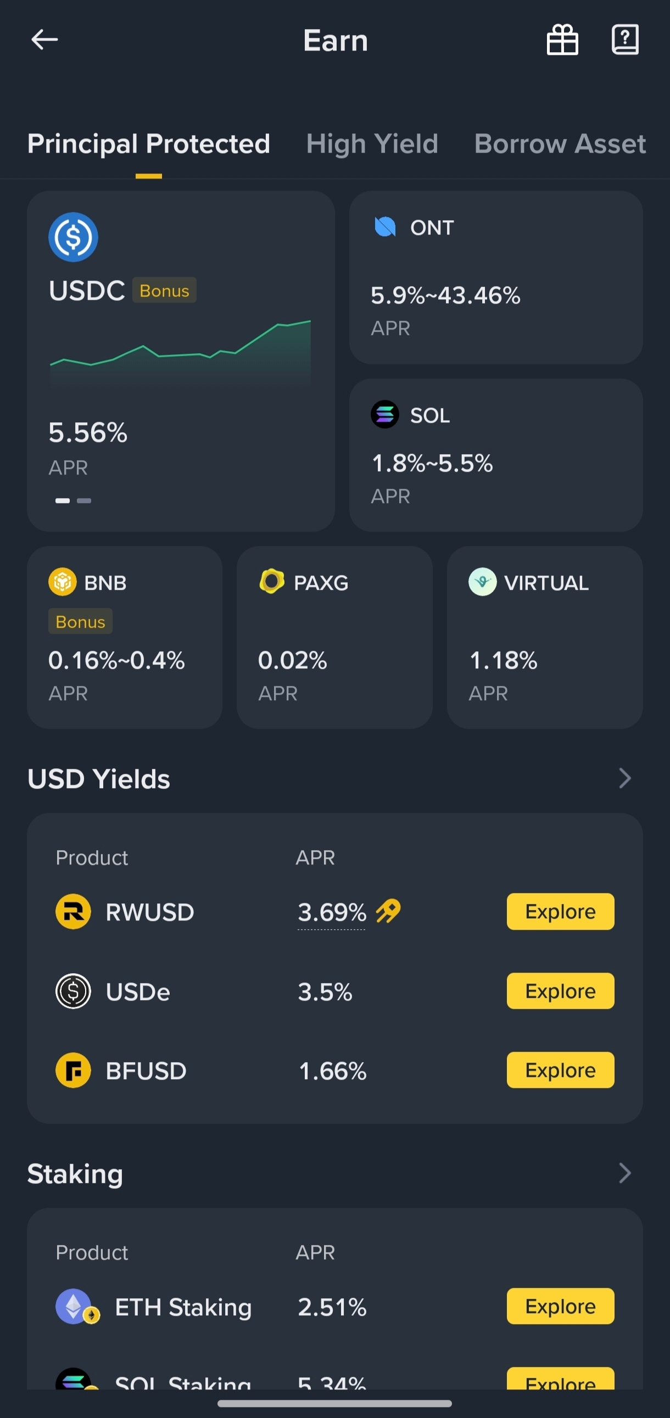Switch to the Borrow Asset tab

tap(560, 144)
